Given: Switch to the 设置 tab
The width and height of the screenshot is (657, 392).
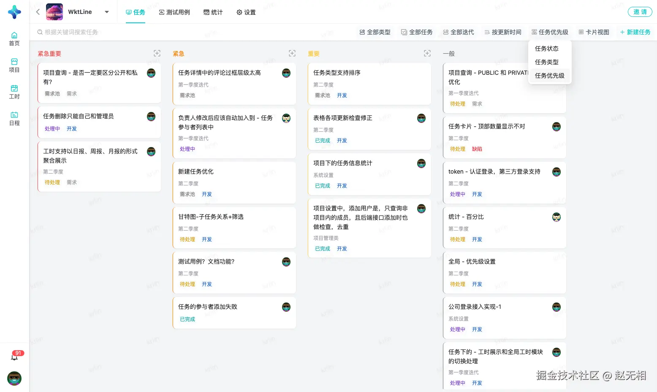Looking at the screenshot, I should click(246, 12).
